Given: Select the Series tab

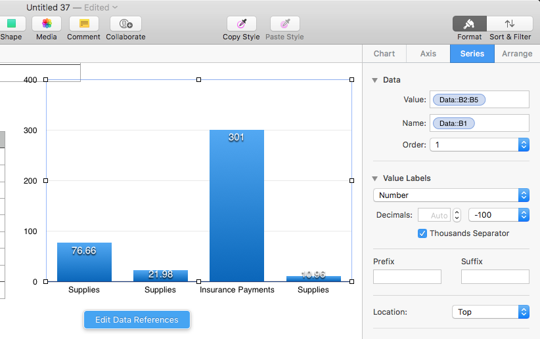Looking at the screenshot, I should (x=472, y=54).
